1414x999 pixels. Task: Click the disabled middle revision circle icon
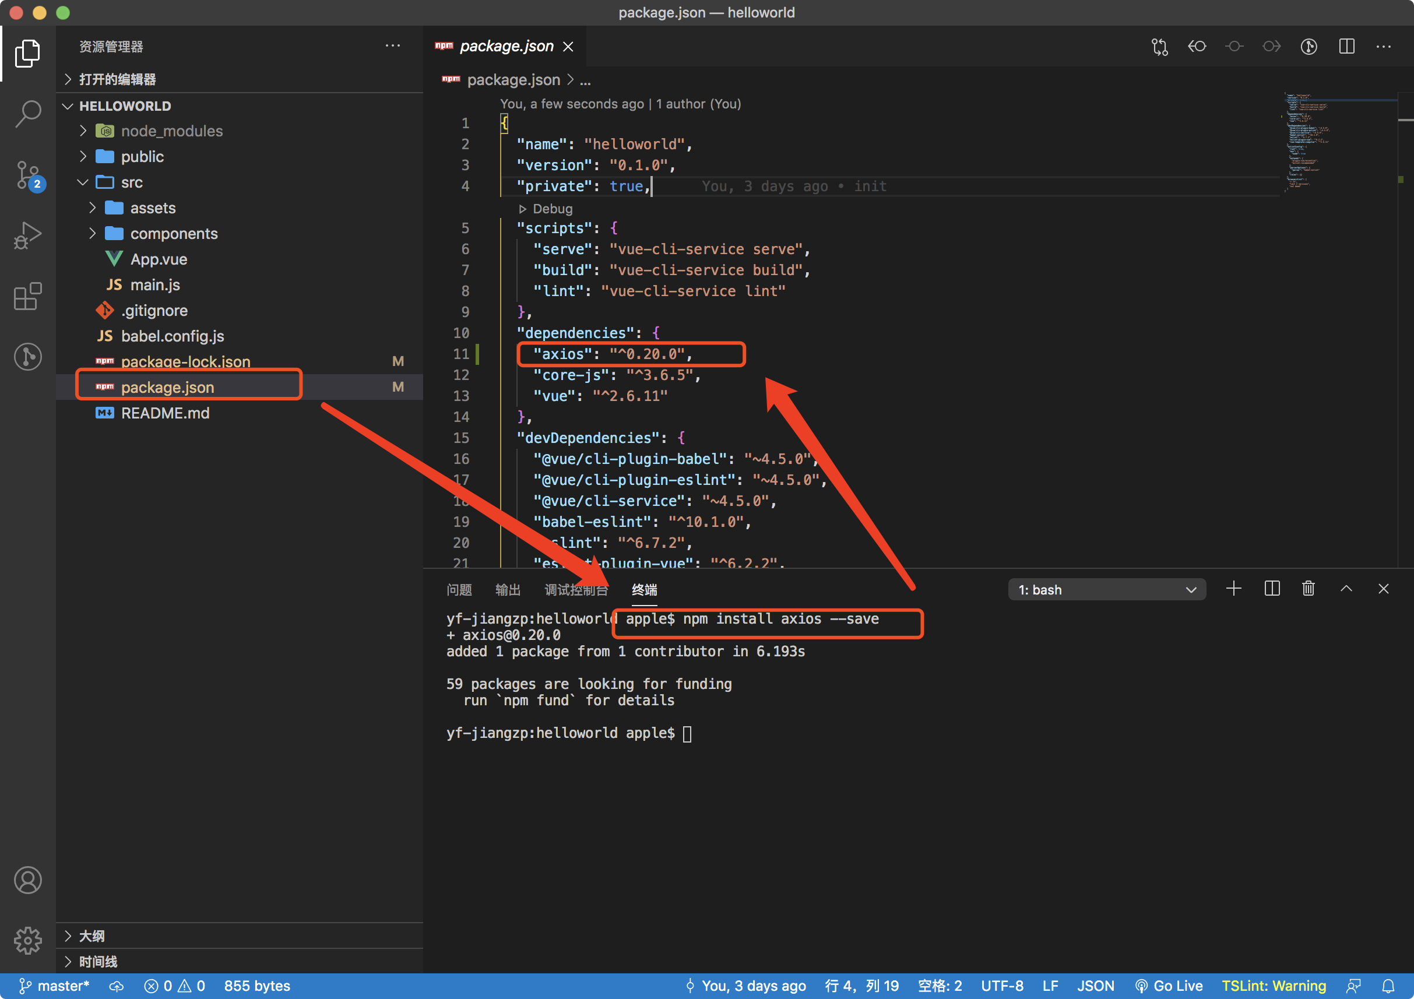point(1234,46)
